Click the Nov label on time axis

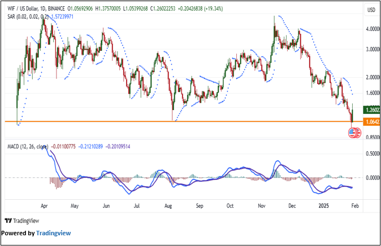tap(262, 206)
